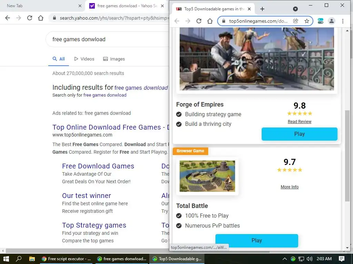The width and height of the screenshot is (353, 264).
Task: Open Windows taskbar search
Action: [19, 259]
